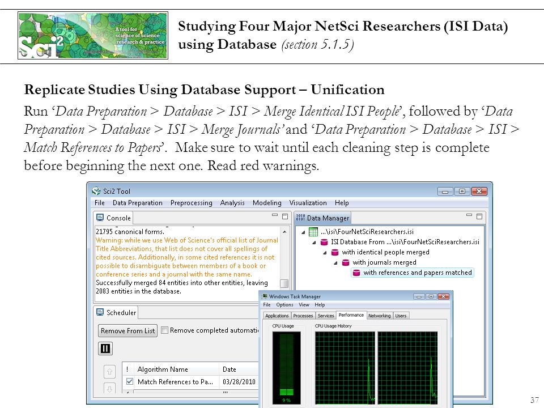Open the Modeling menu
This screenshot has height=408, width=544.
click(267, 203)
